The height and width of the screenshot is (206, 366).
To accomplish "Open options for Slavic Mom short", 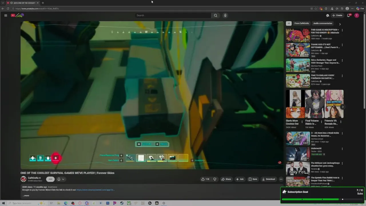I will pos(302,122).
